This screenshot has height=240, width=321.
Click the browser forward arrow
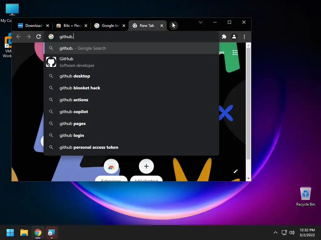click(x=29, y=37)
